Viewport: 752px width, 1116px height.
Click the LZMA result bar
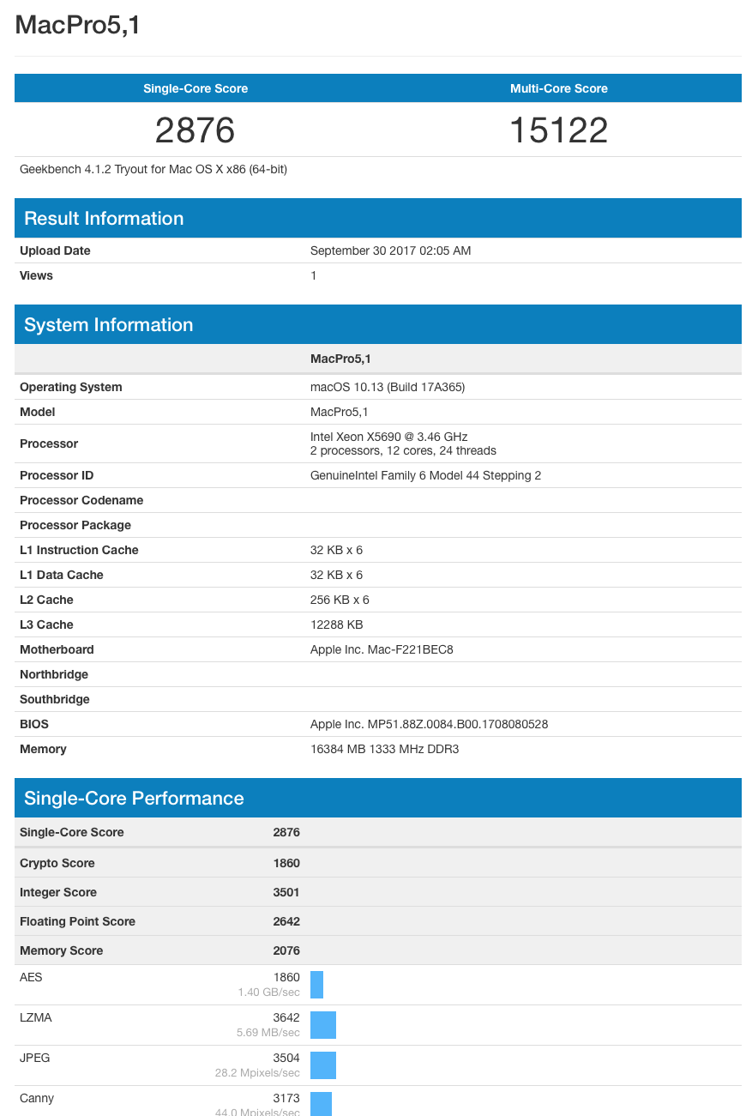click(x=323, y=1025)
